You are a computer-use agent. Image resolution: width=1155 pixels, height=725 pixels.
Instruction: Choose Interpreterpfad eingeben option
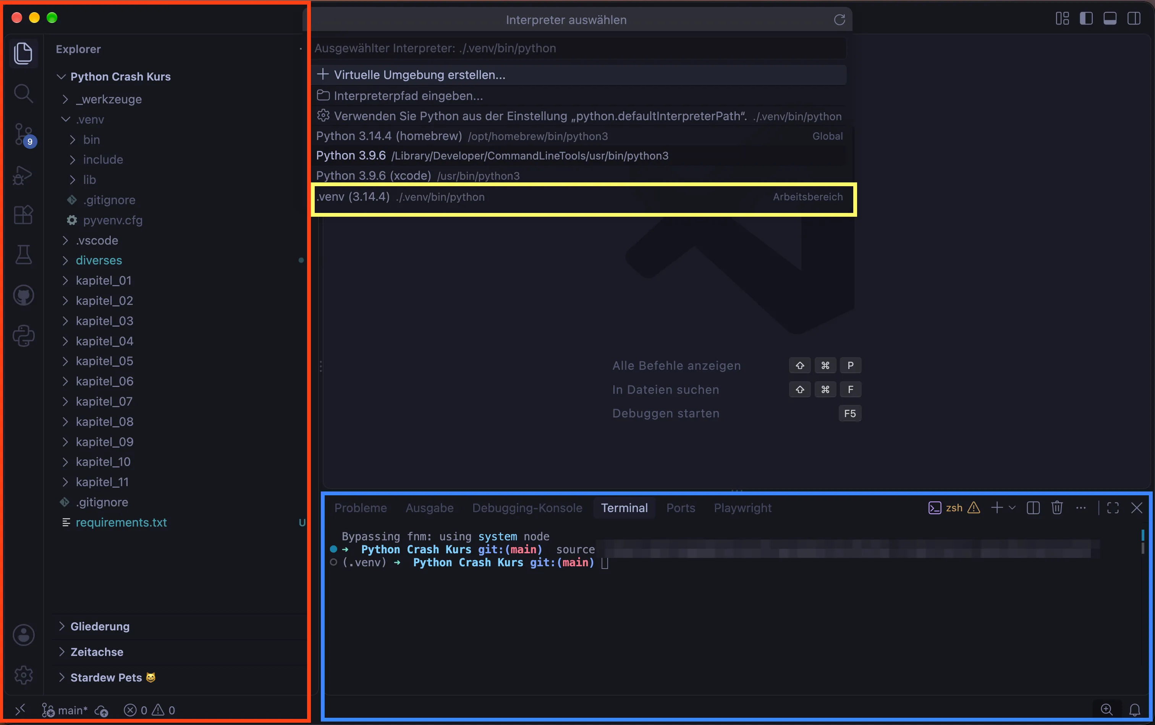tap(579, 96)
